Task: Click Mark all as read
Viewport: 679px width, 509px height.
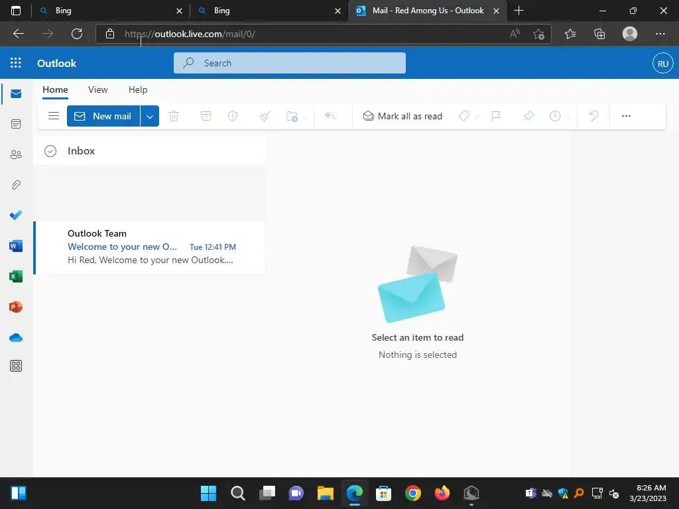Action: tap(402, 116)
